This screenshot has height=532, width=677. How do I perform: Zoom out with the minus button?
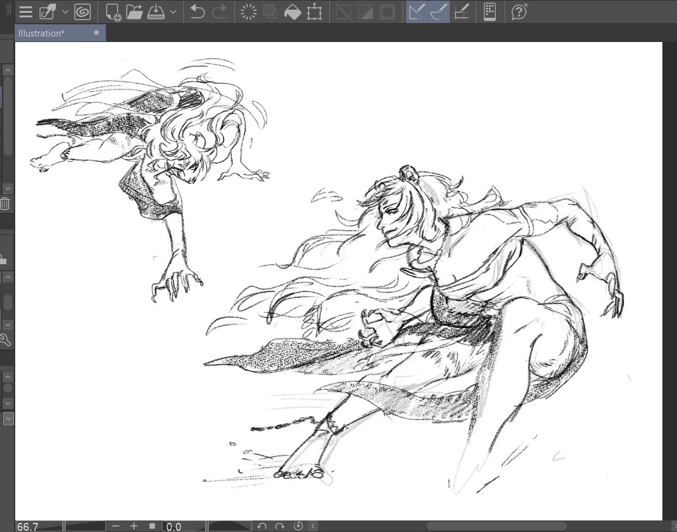(115, 526)
